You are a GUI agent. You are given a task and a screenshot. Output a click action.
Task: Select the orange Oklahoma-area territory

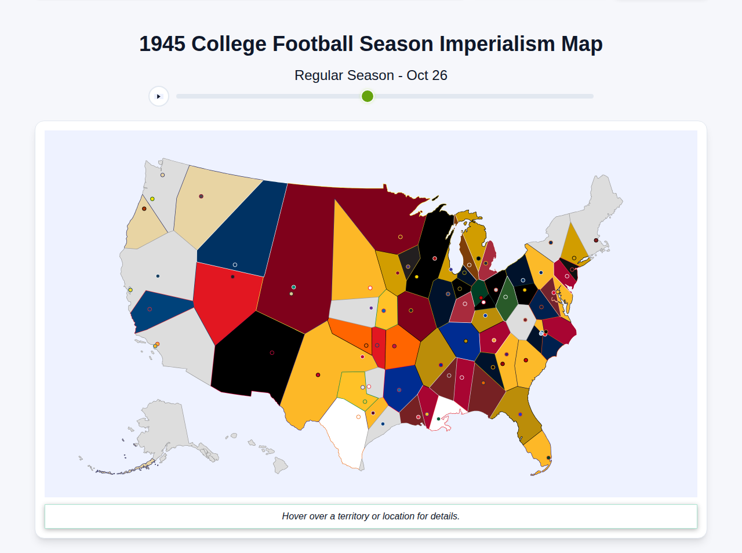point(399,348)
